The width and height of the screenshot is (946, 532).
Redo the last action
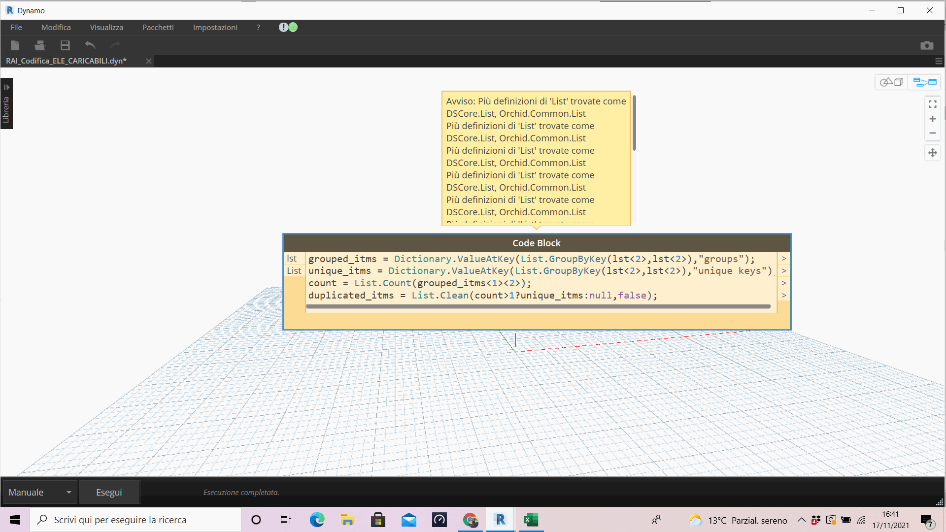coord(115,45)
